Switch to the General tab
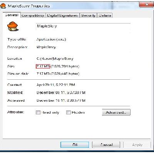Screen dimensions: 154x154 (x=12, y=15)
